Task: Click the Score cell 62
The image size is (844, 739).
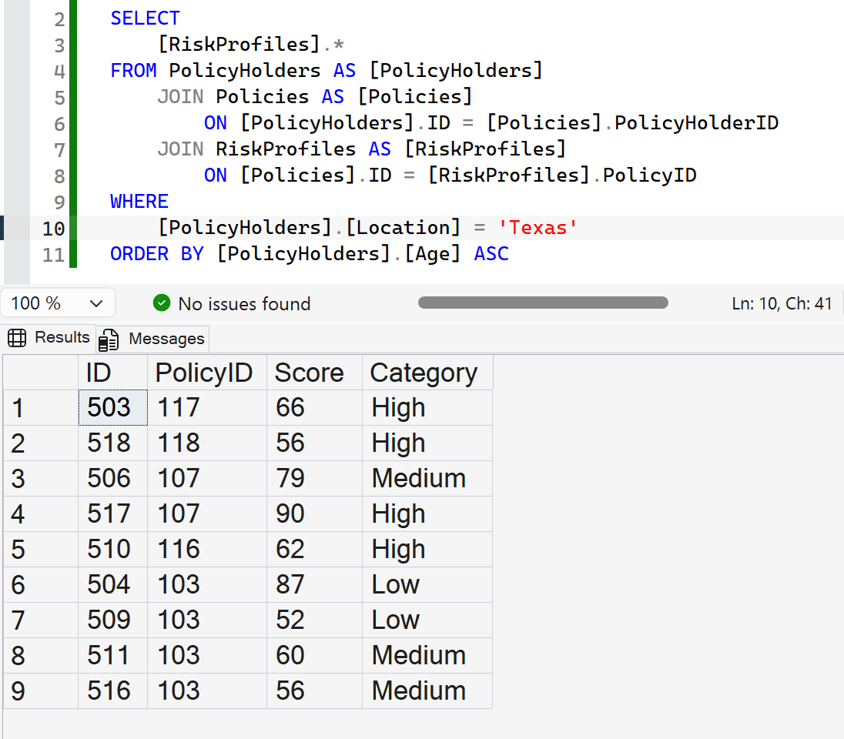Action: point(314,549)
